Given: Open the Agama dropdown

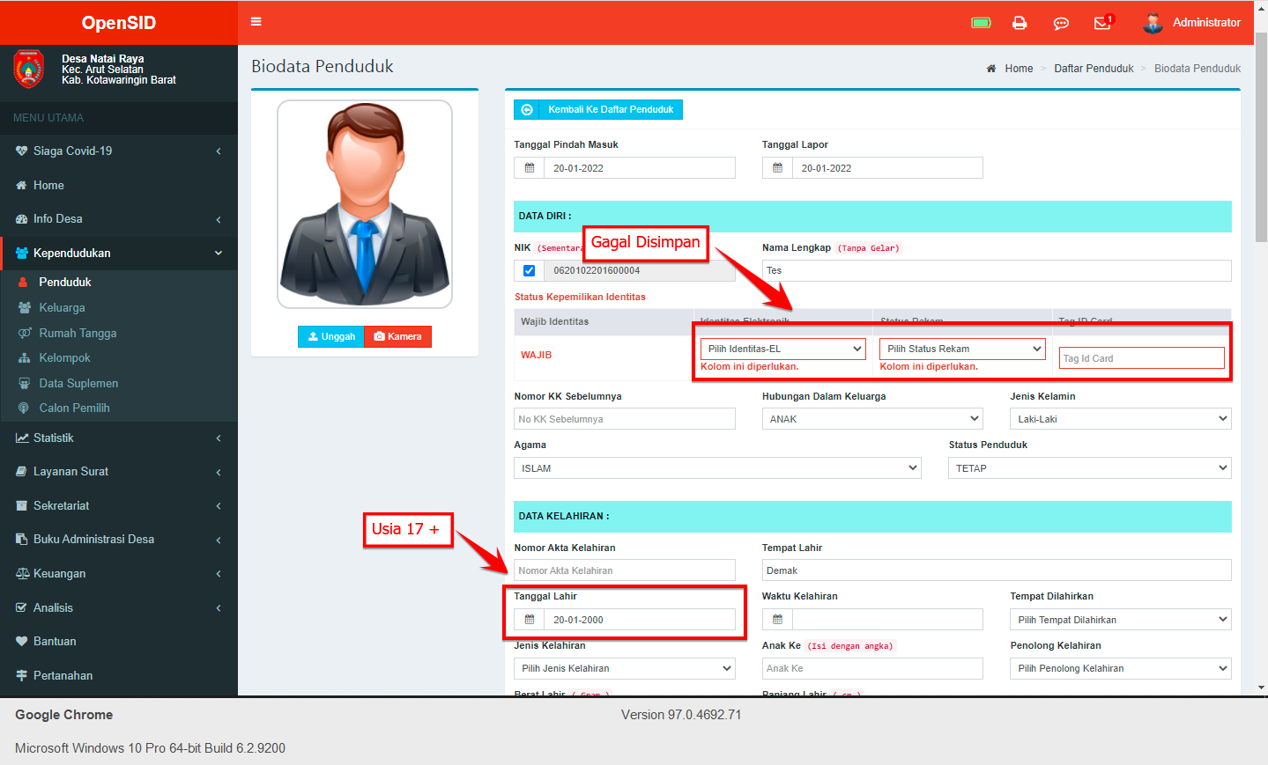Looking at the screenshot, I should pyautogui.click(x=717, y=468).
